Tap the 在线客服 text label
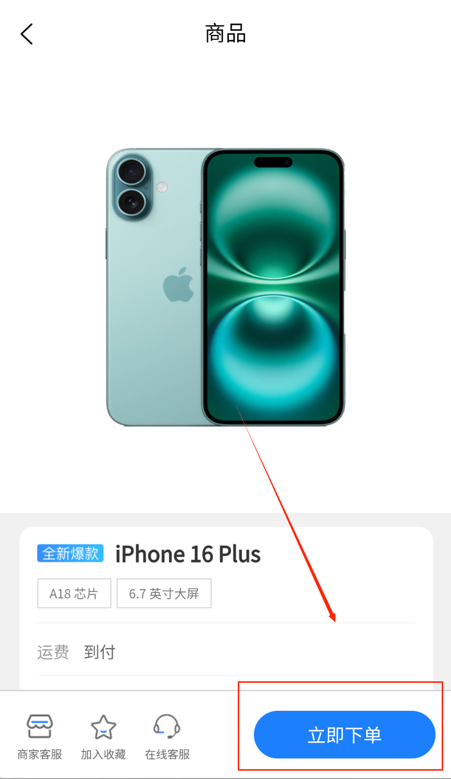Viewport: 451px width, 779px height. 167,754
